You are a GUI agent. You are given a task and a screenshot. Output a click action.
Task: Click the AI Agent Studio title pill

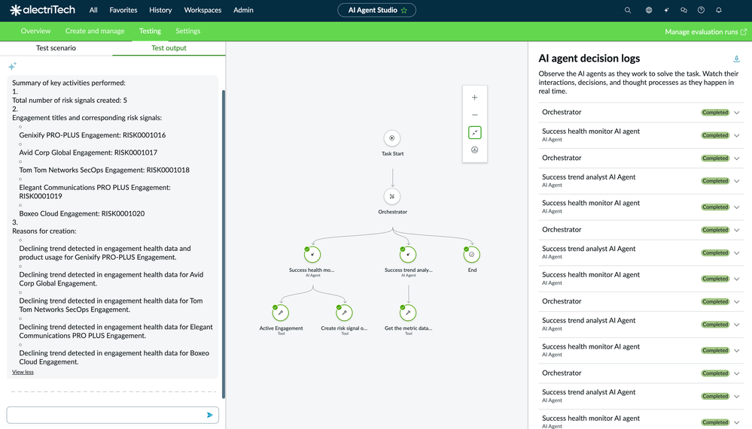click(376, 10)
